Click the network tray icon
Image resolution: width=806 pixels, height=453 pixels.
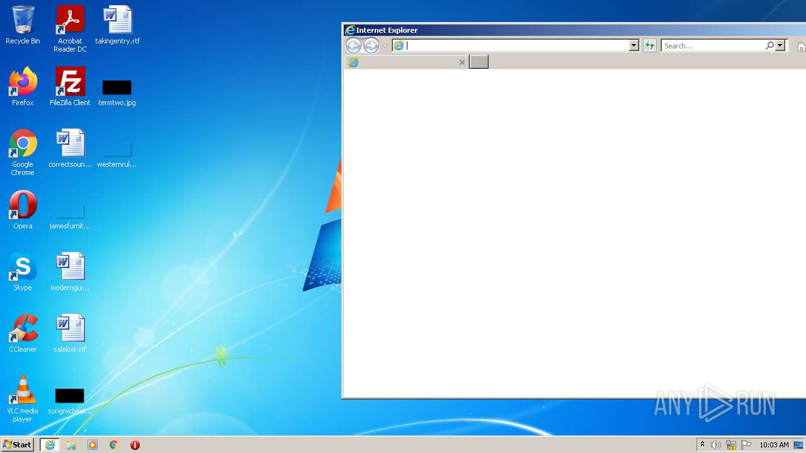[x=731, y=445]
